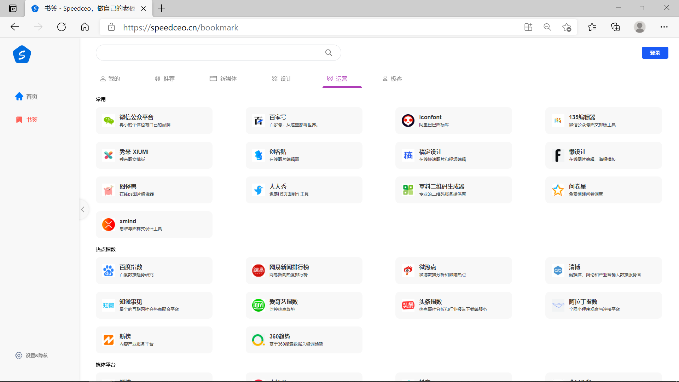Select the 设计 tab

click(282, 79)
